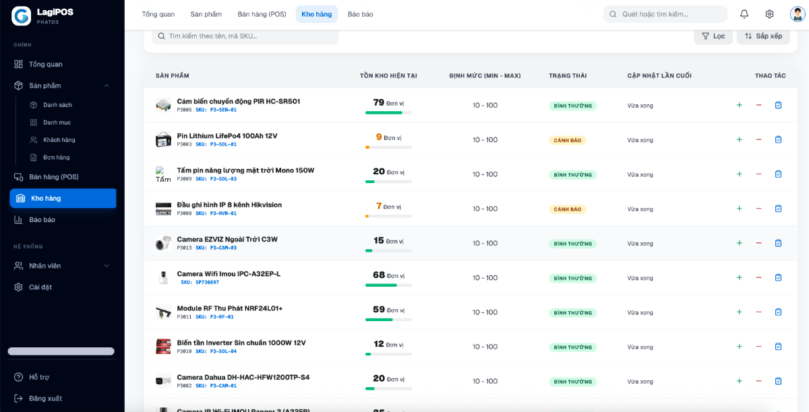This screenshot has height=412, width=809.
Task: Click thumbnail of Camera EZVIZ Ngoài Trời C3W
Action: click(x=163, y=243)
